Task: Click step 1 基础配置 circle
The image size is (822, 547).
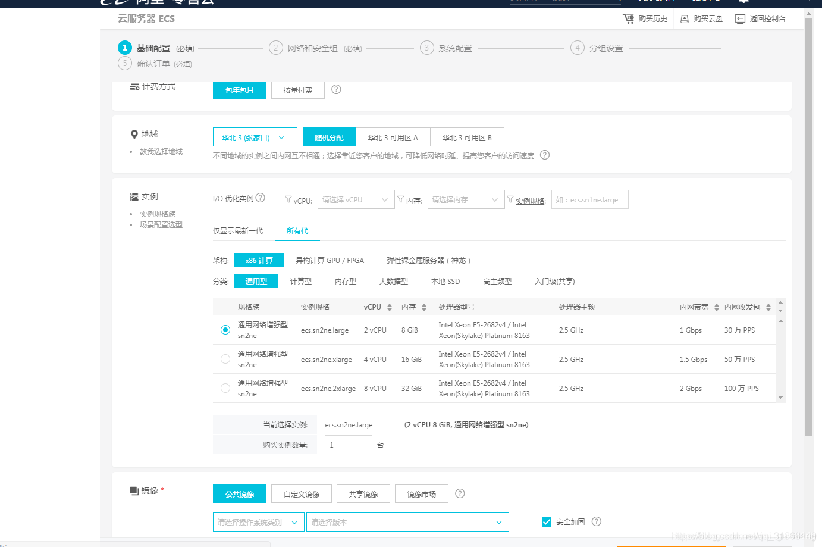Action: [x=125, y=48]
